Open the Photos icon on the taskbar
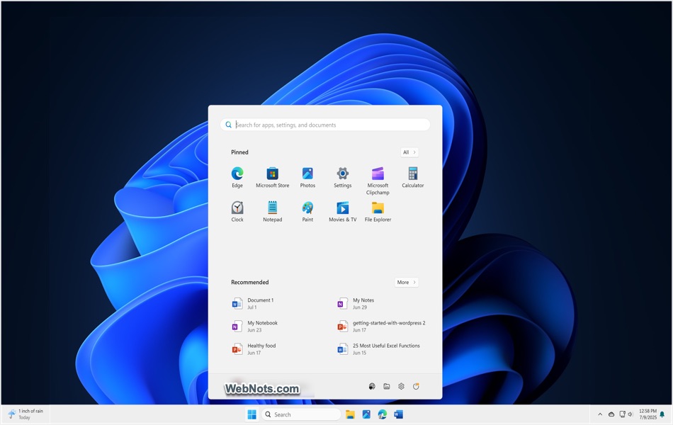The width and height of the screenshot is (673, 425). (366, 414)
